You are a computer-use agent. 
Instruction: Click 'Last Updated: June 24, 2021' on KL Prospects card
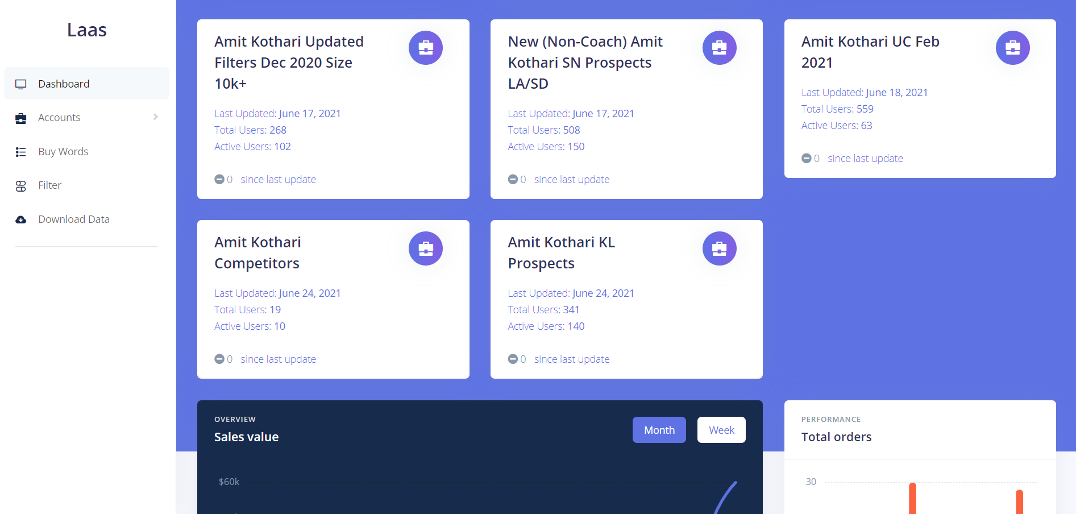click(571, 293)
